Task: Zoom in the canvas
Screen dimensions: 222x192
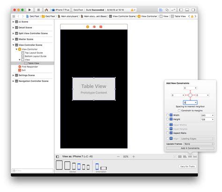Action: click(133, 156)
